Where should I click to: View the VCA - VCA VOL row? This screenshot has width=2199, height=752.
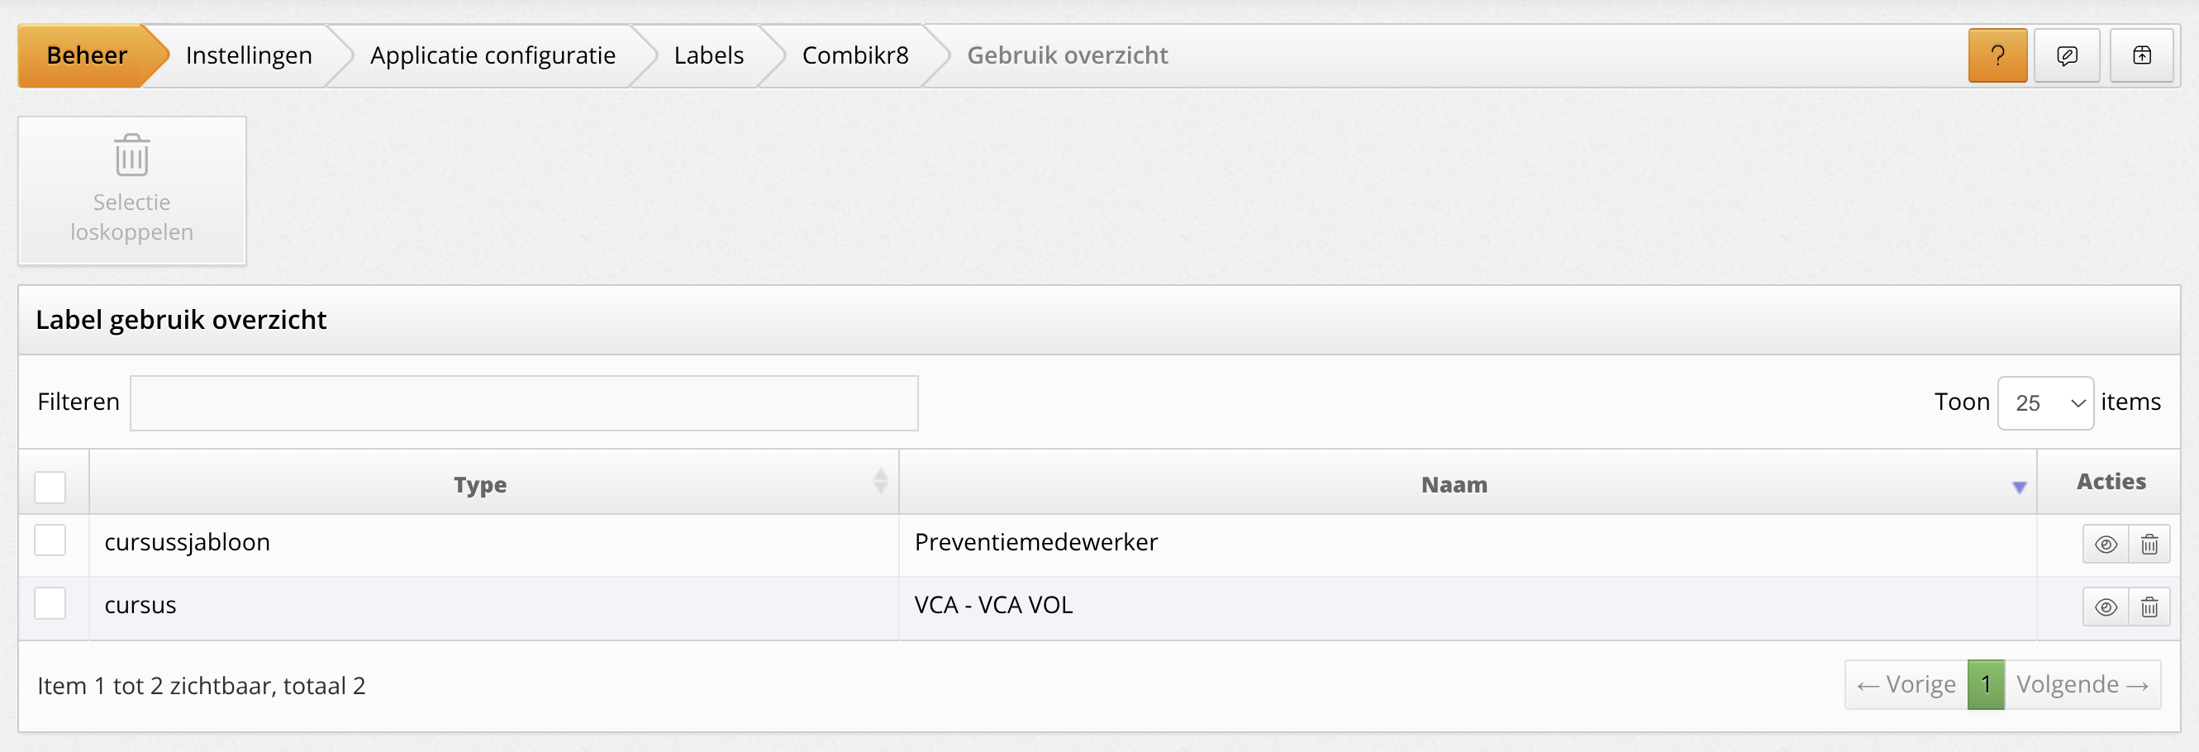[x=2105, y=607]
